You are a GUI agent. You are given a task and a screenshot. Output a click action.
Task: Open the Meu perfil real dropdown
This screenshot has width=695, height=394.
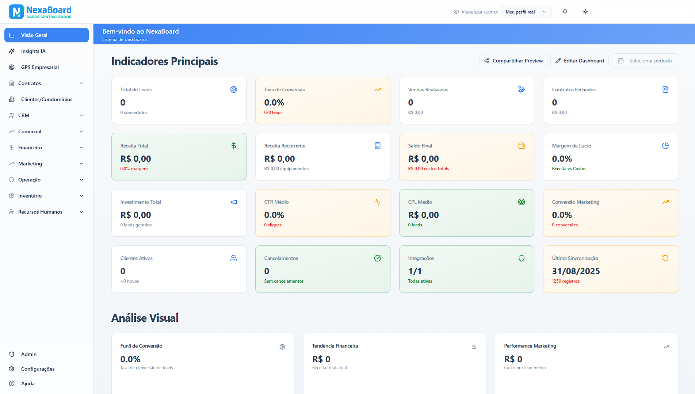[526, 11]
